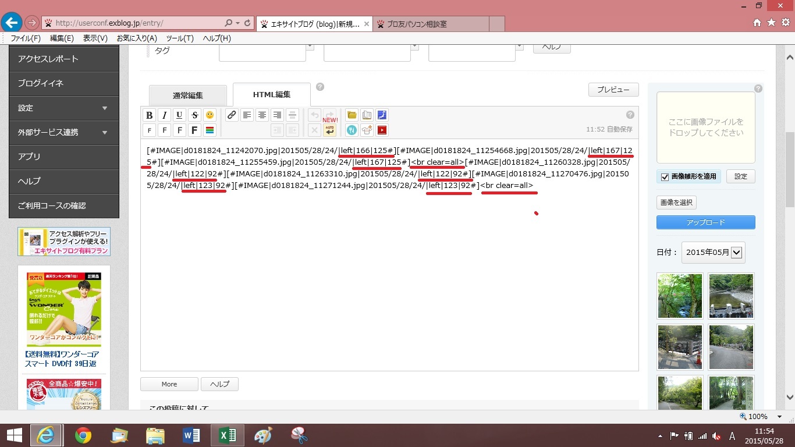This screenshot has height=447, width=795.
Task: Switch to プロ友パソコン相談室 browser tab
Action: coord(431,24)
